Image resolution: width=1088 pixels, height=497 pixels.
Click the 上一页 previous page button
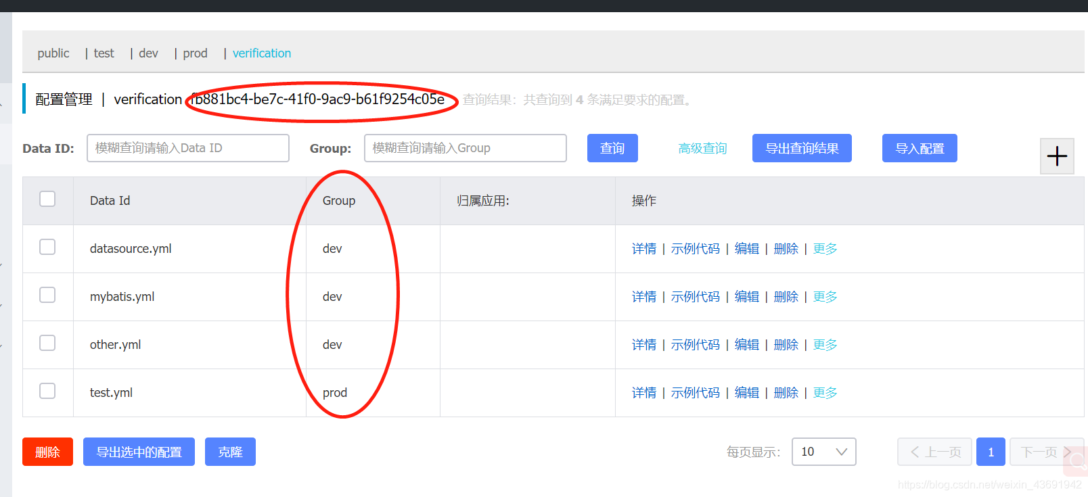pos(934,452)
